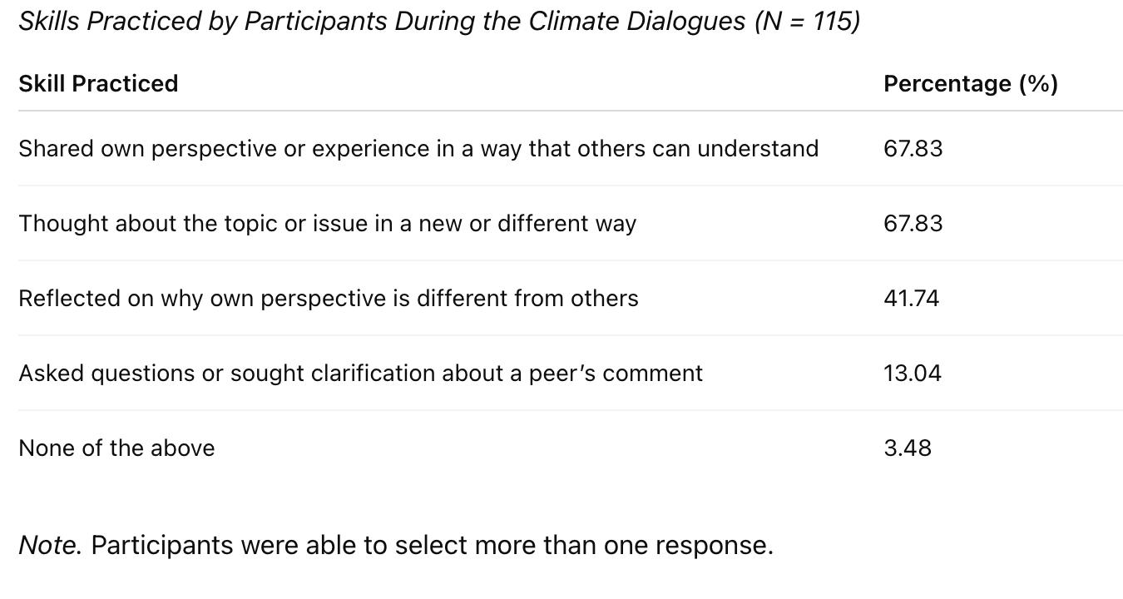Click "(N = 115)" in the title
The image size is (1123, 599).
coord(807,21)
